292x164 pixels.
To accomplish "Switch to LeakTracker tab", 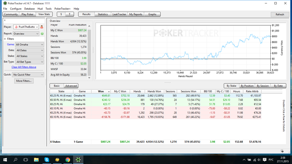I will tap(119, 14).
